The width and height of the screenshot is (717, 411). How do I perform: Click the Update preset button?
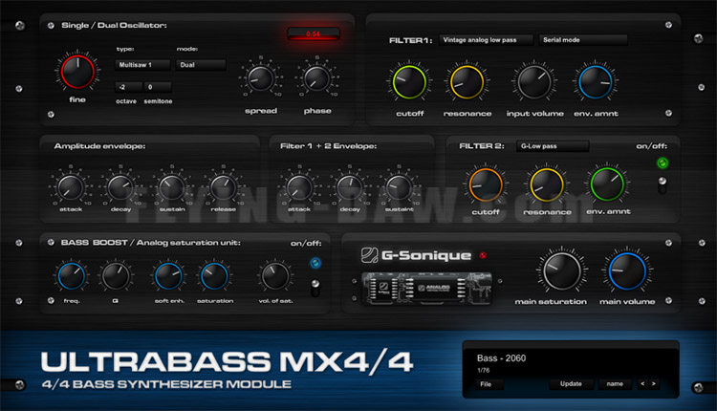click(571, 384)
